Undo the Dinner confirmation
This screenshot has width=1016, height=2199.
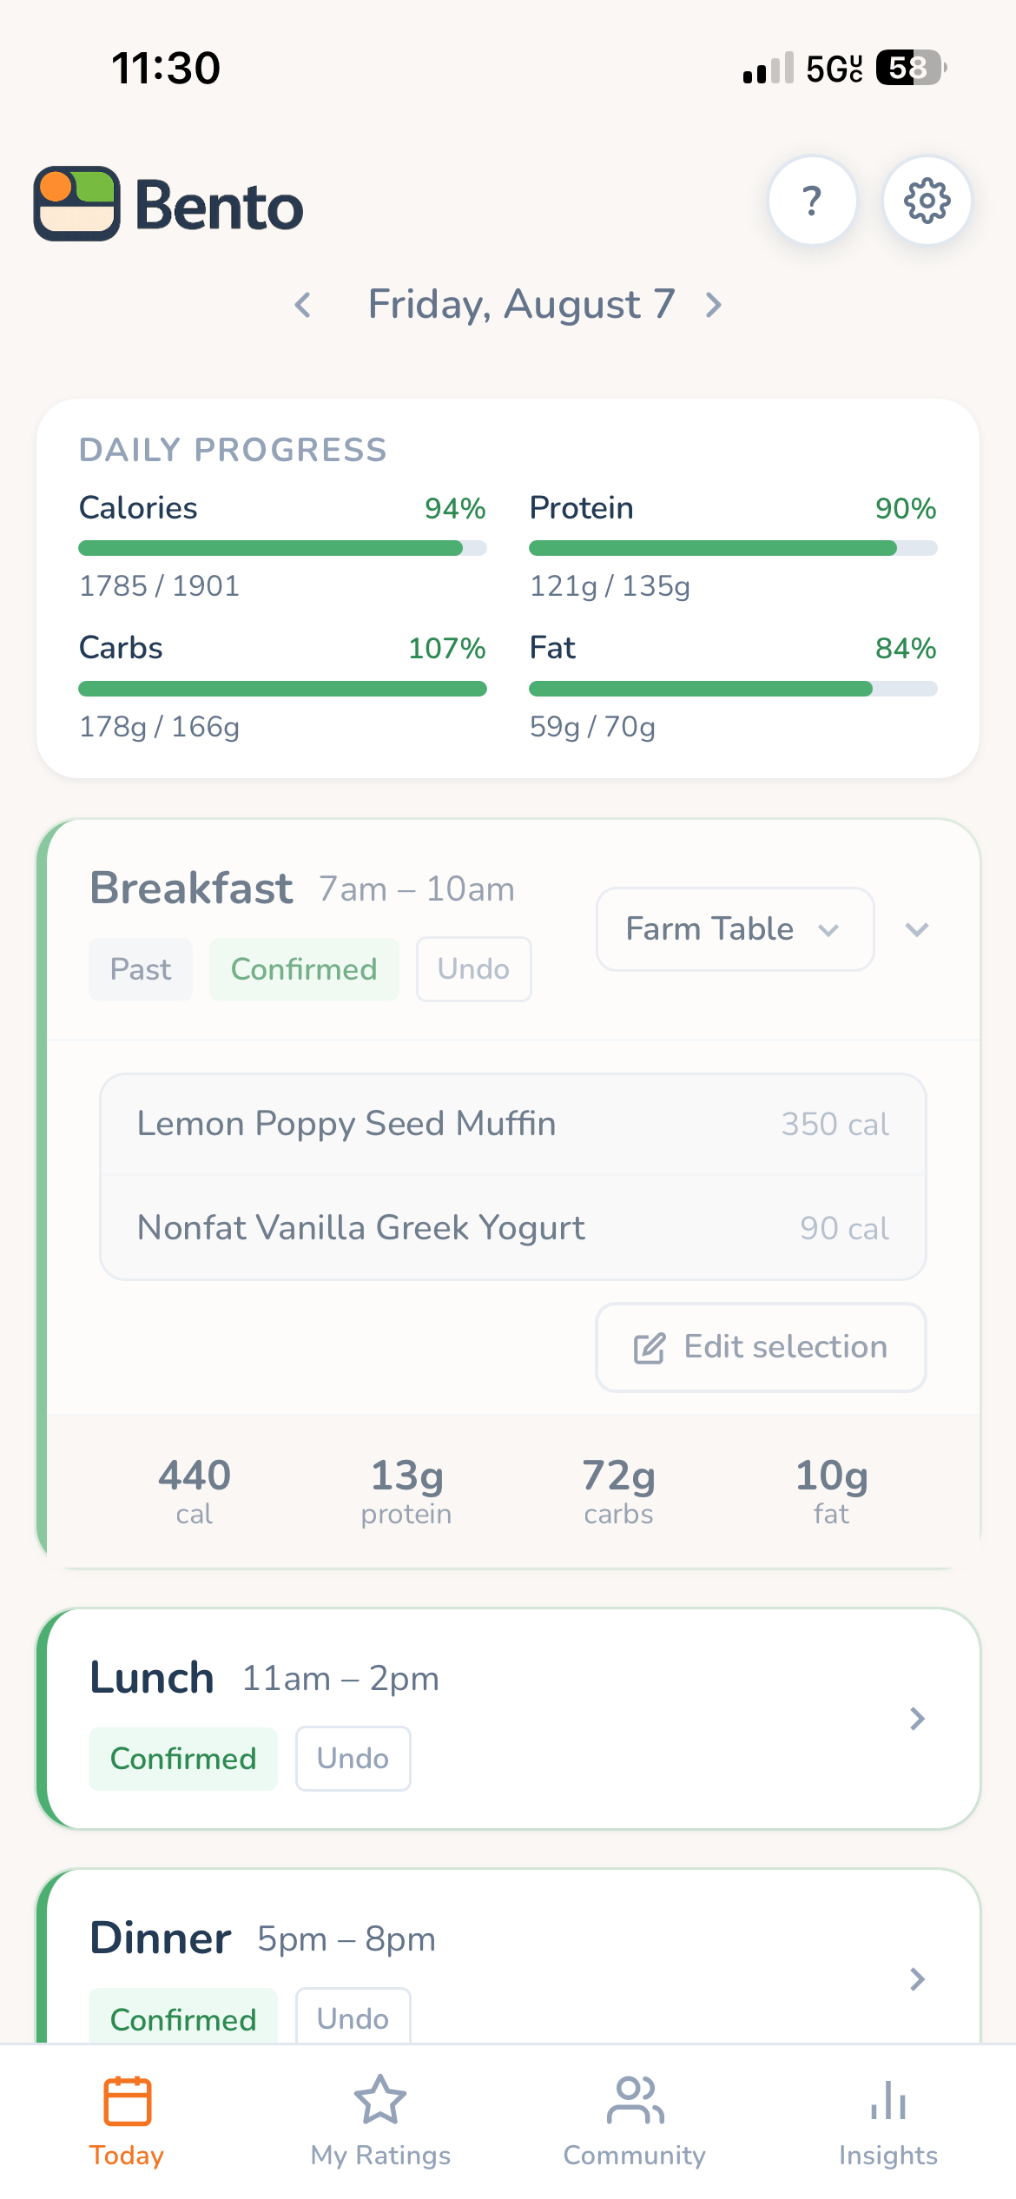click(353, 2017)
